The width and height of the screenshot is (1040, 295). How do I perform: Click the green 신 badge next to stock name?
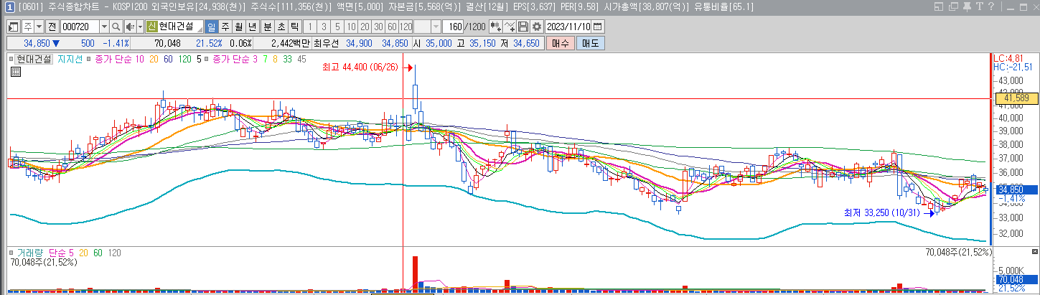[151, 27]
